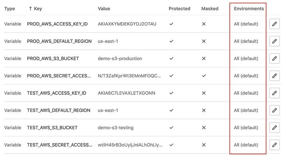Edit PROD_AWS_DEFAULT_REGION using its pencil button
This screenshot has width=287, height=157.
pos(274,41)
